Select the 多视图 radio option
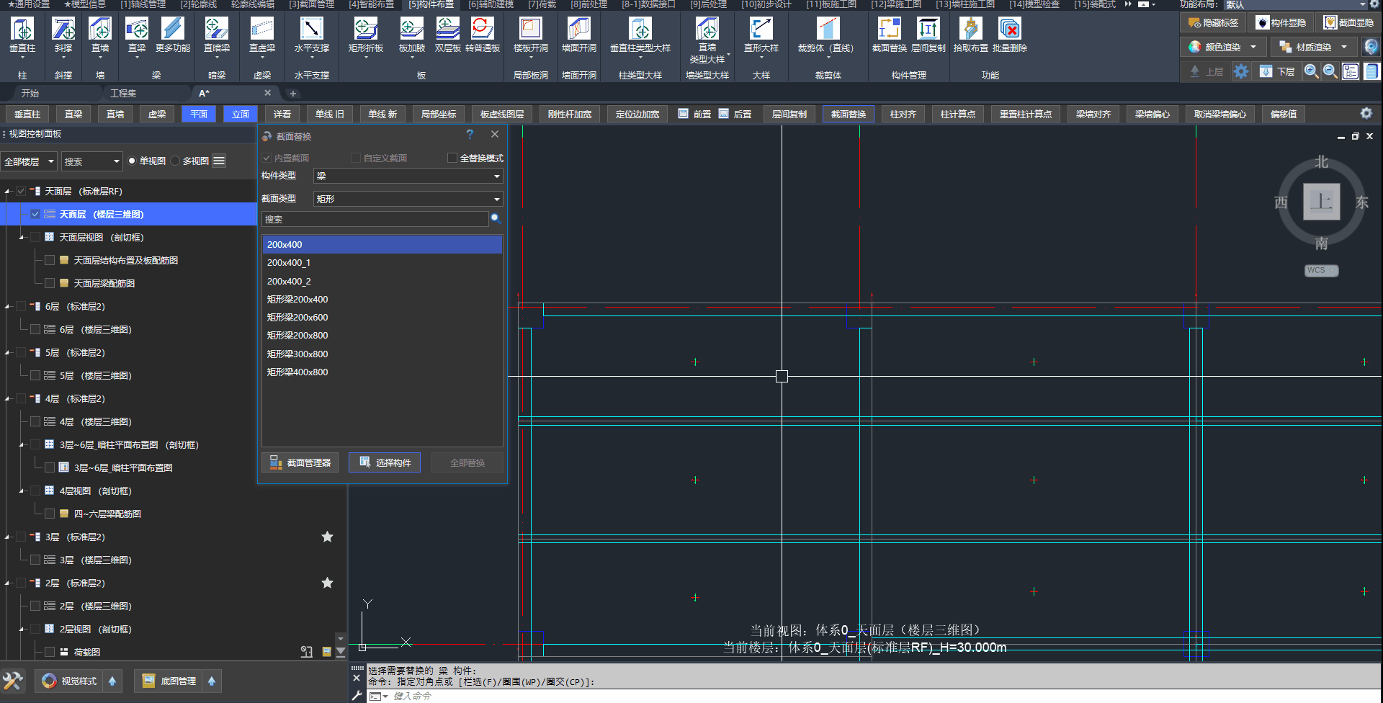The height and width of the screenshot is (703, 1383). pos(176,161)
